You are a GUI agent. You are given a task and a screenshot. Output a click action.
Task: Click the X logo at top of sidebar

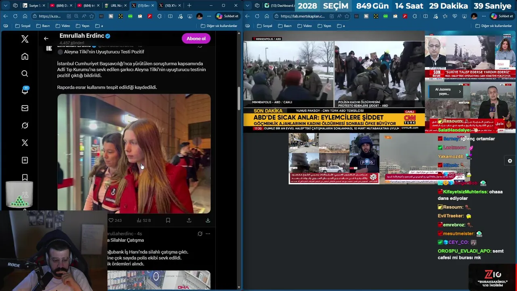coord(25,39)
